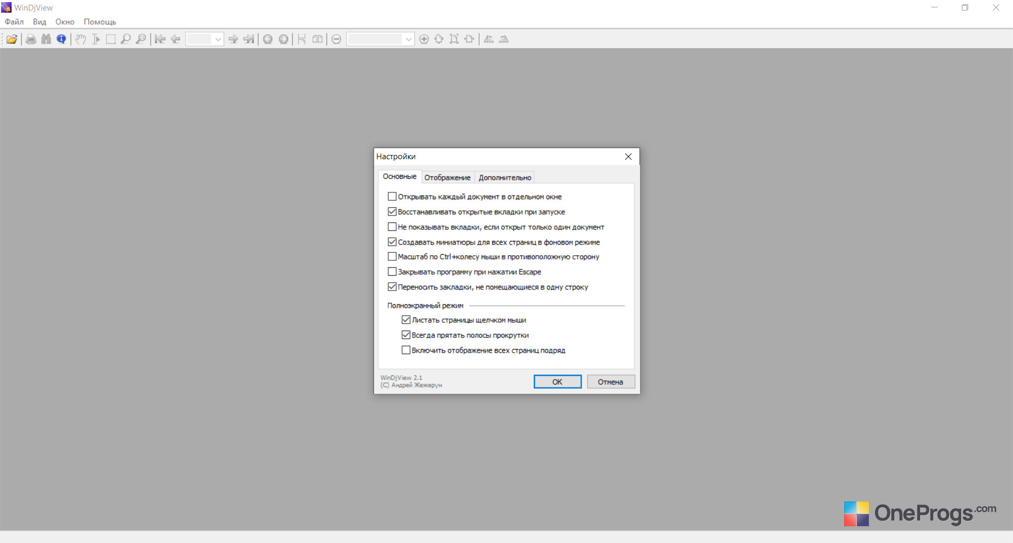Go to first page arrow icon
Viewport: 1013px width, 543px height.
pos(160,39)
